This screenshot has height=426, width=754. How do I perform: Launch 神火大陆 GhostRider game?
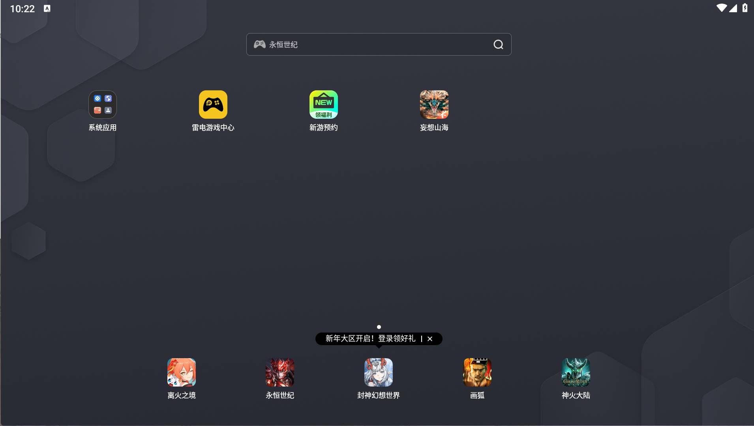click(576, 372)
